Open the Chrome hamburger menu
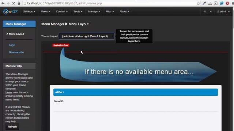The image size is (234, 131). pos(233,3)
